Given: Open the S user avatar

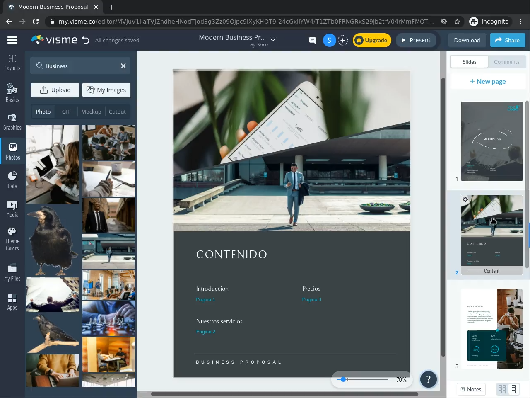Looking at the screenshot, I should click(329, 40).
